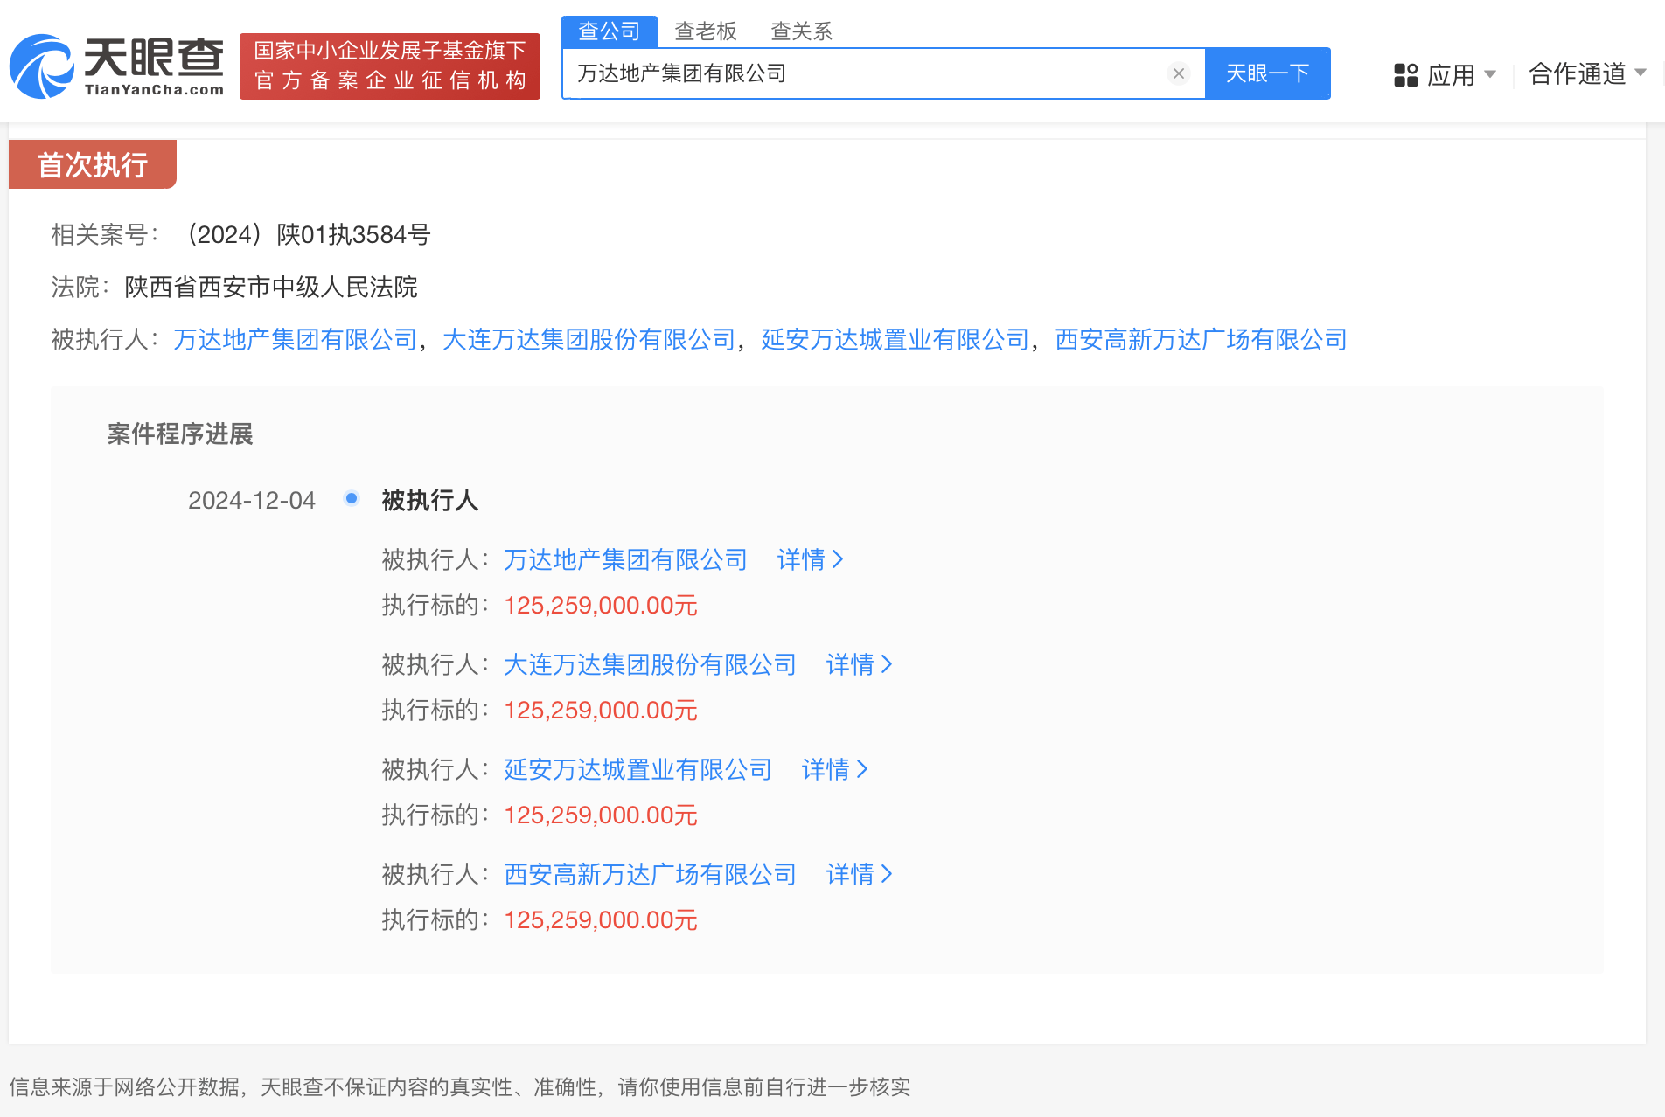The width and height of the screenshot is (1665, 1117).
Task: View 详情 for 万达地产集团有限公司
Action: coord(811,559)
